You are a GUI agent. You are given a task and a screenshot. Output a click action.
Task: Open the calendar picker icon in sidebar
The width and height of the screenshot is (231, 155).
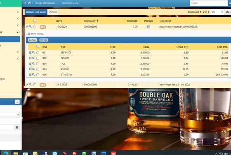pos(17,127)
